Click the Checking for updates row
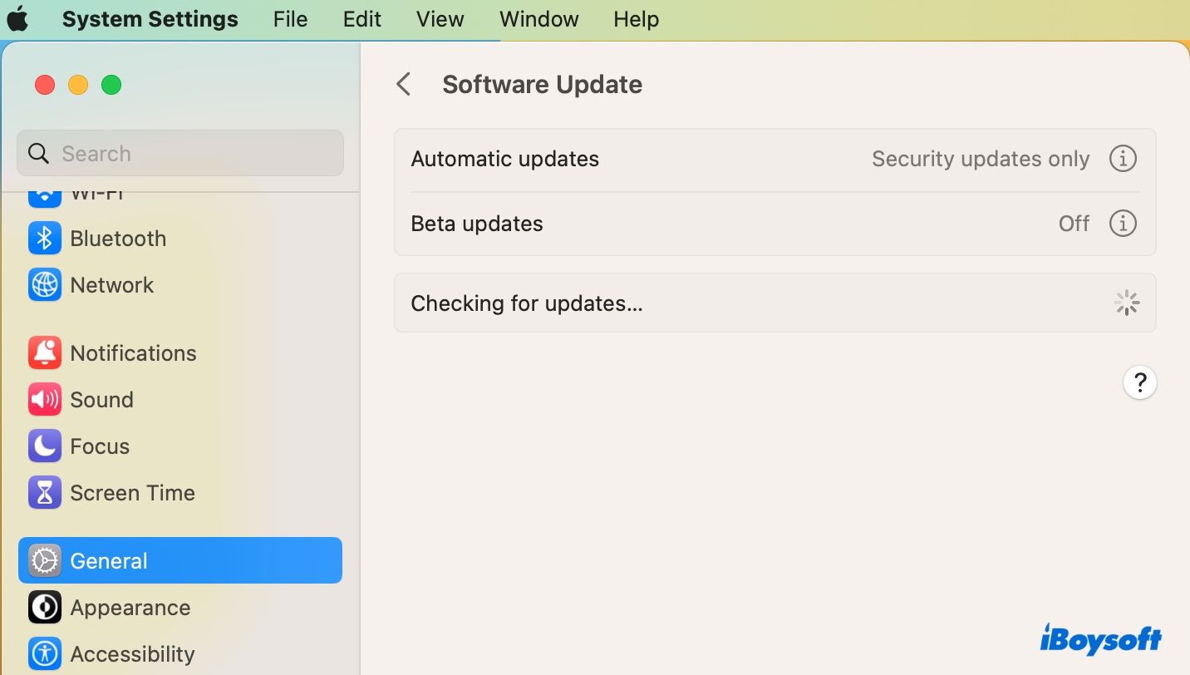 pyautogui.click(x=774, y=303)
